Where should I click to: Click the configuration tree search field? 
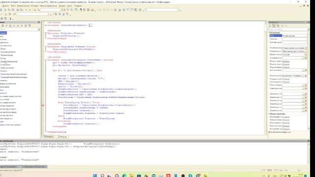point(19,29)
